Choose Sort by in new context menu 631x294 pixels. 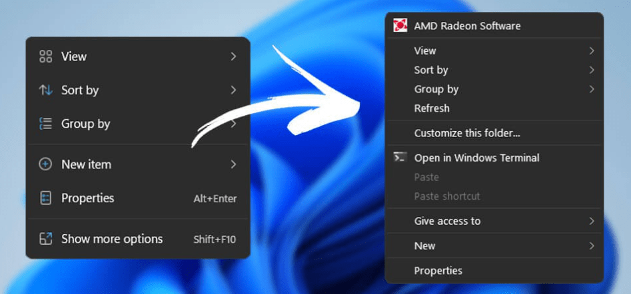point(138,90)
